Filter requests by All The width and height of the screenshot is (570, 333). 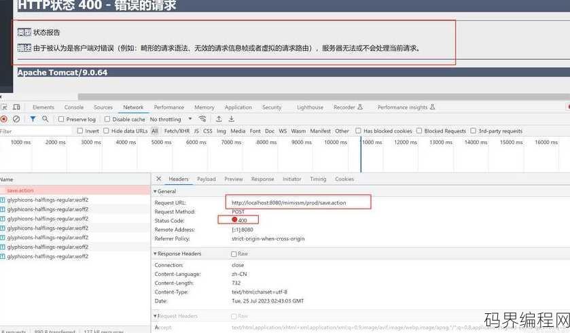(x=154, y=131)
